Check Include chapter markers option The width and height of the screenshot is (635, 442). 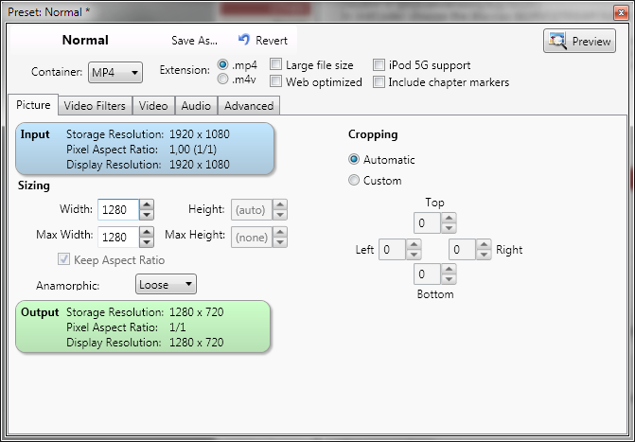tap(379, 82)
